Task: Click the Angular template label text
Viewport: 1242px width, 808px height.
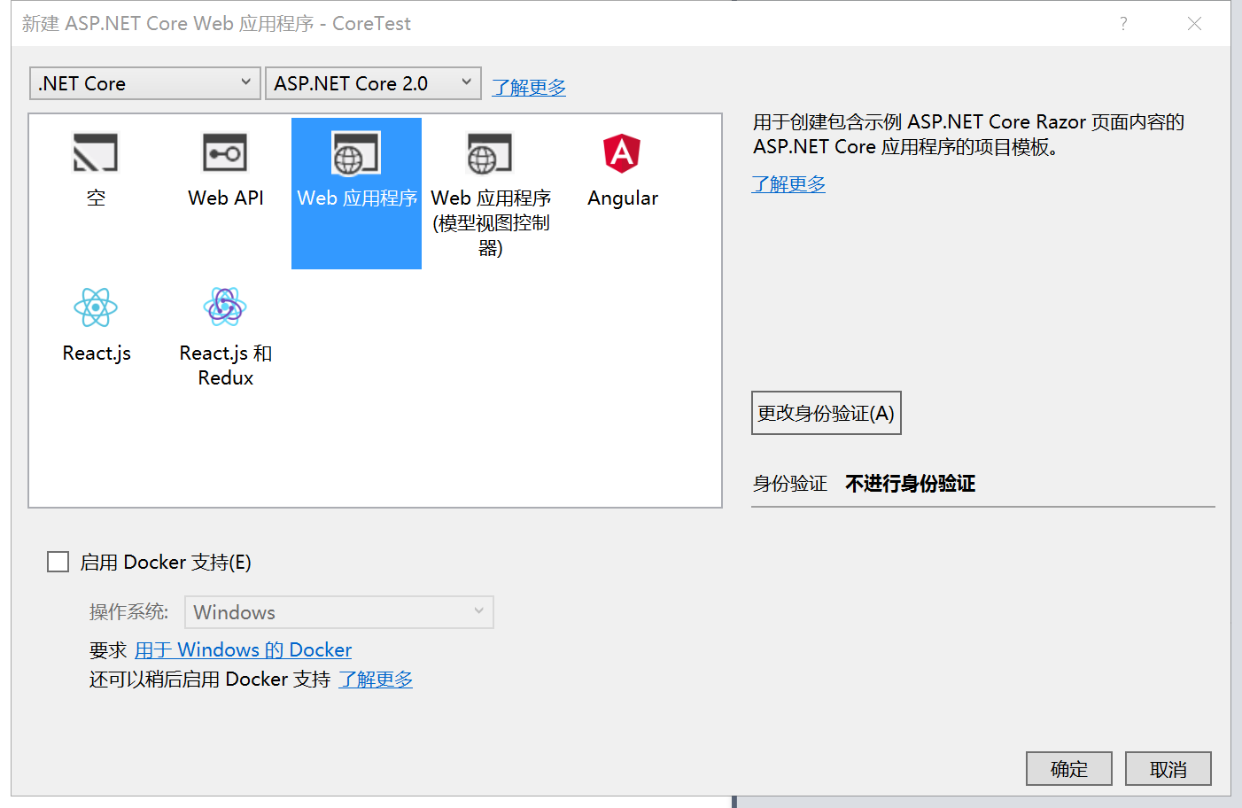Action: click(623, 198)
